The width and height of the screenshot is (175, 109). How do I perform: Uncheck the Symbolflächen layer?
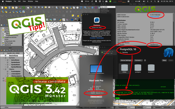tap(7, 67)
